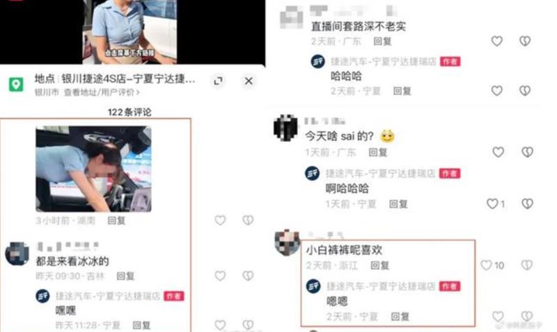Screen dimensions: 557x332
Task: Reply to the '都是来看冰冰的' comment
Action: click(x=125, y=276)
